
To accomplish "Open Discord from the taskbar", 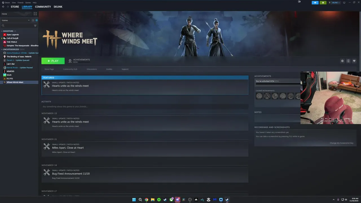I will coord(177,200).
